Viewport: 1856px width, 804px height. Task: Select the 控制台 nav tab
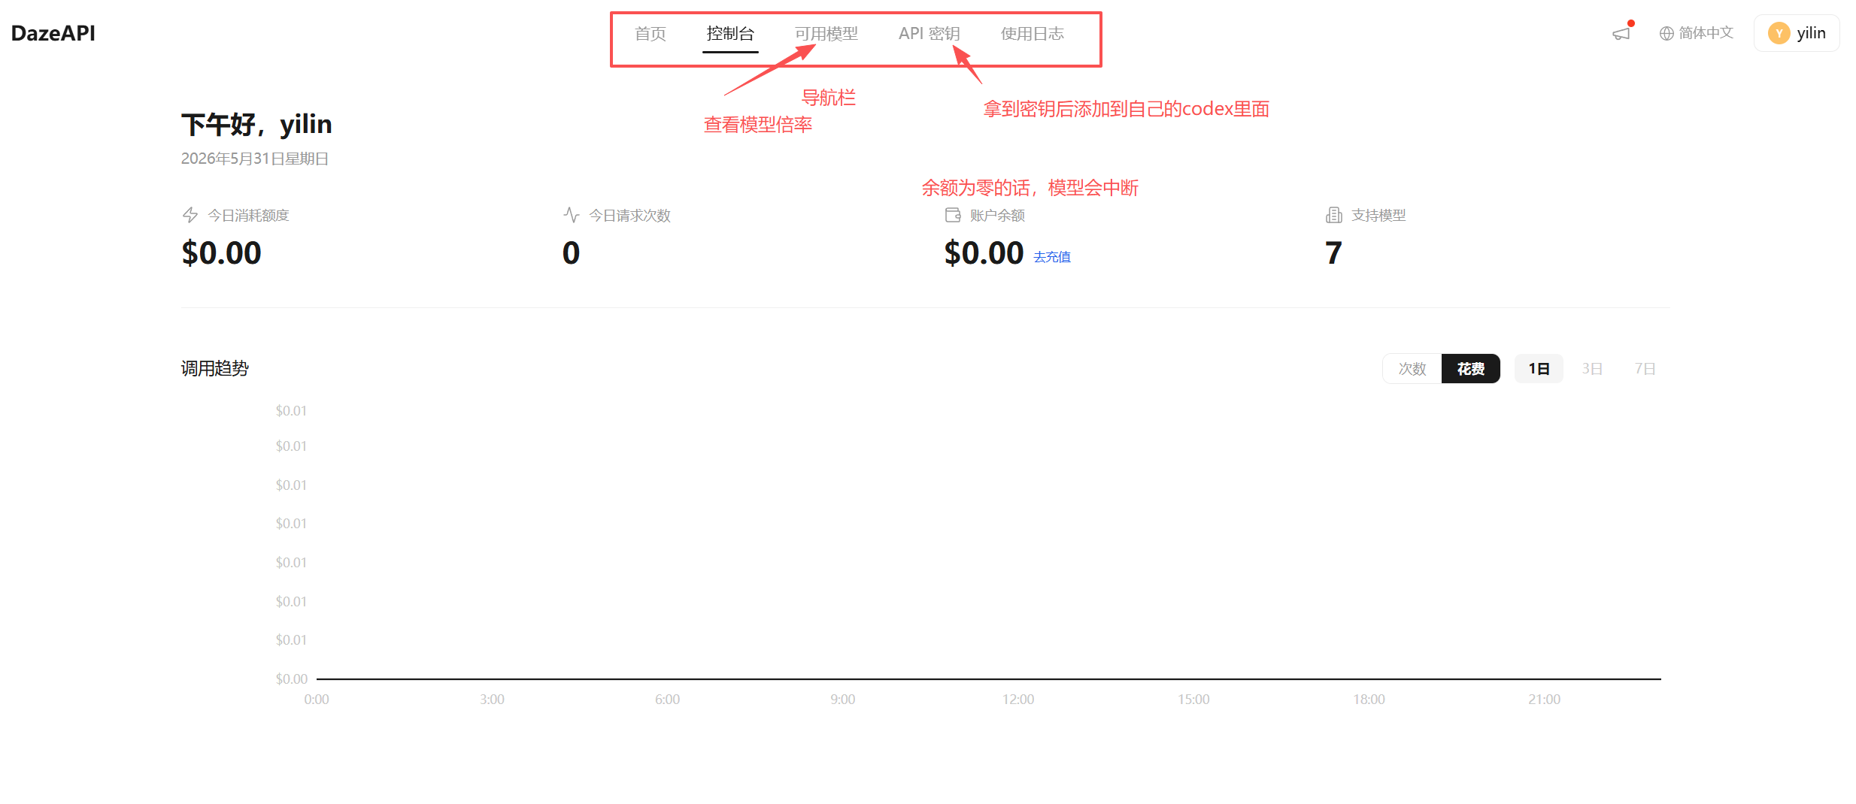(730, 34)
